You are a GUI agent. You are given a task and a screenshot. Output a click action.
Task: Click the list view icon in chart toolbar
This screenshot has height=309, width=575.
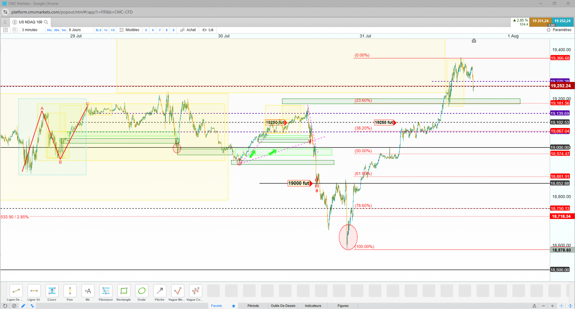click(x=5, y=30)
